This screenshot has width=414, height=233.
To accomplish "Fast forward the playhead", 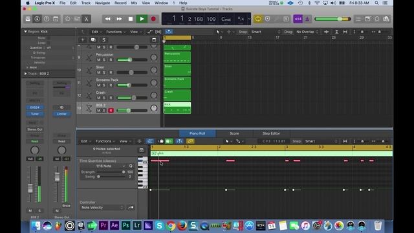I will click(x=119, y=19).
